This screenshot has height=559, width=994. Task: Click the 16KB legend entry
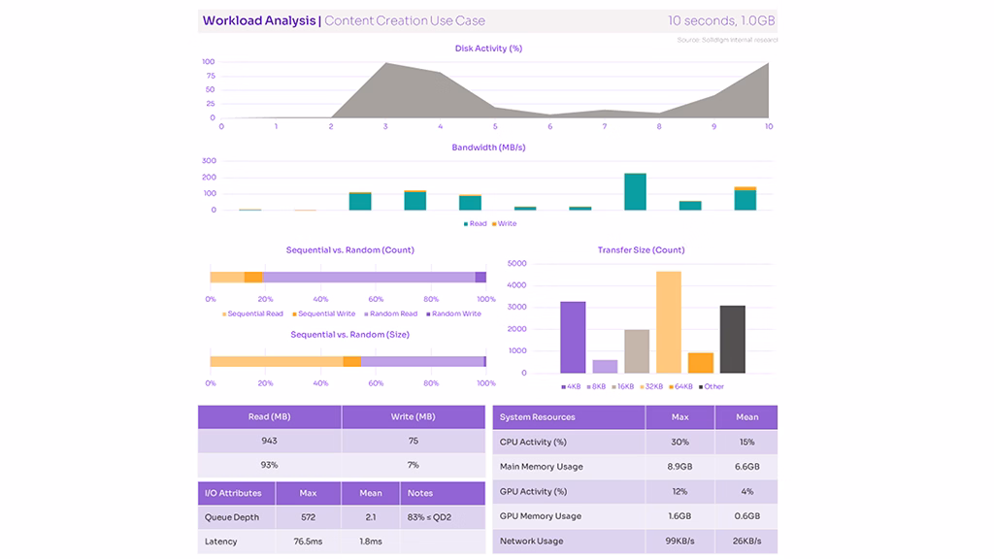[x=622, y=386]
